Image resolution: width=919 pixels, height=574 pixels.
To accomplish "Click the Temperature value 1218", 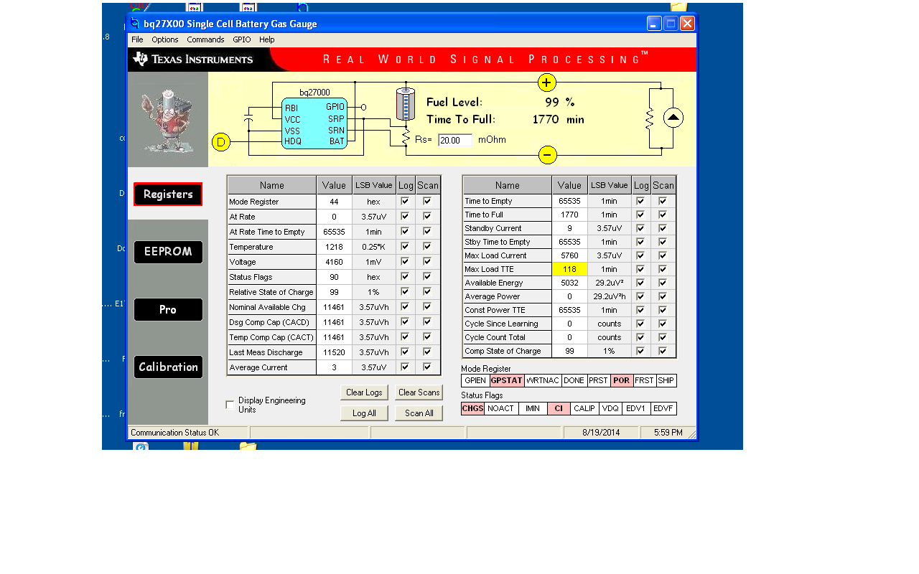I will coord(334,247).
